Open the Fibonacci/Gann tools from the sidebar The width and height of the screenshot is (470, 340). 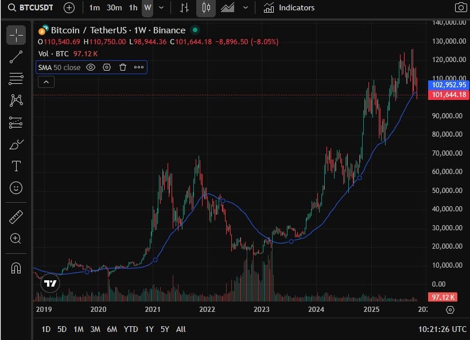tap(16, 78)
